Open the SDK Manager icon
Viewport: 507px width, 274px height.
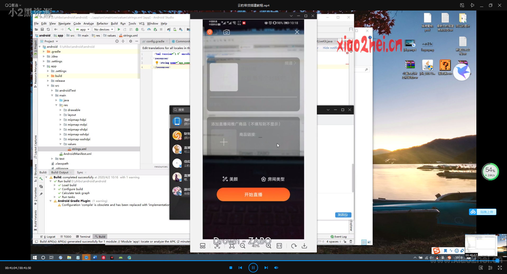(181, 30)
